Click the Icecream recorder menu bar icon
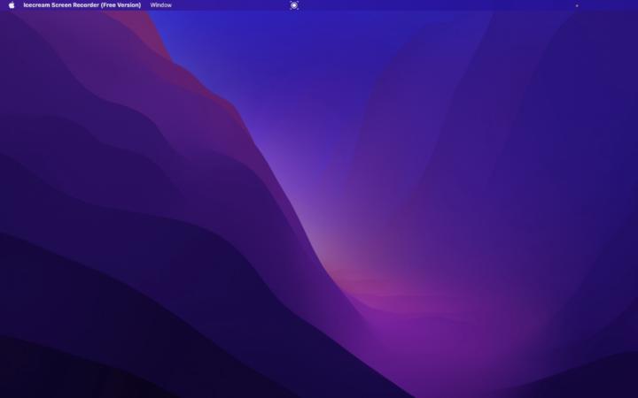Screen dimensions: 638x398 pos(294,5)
